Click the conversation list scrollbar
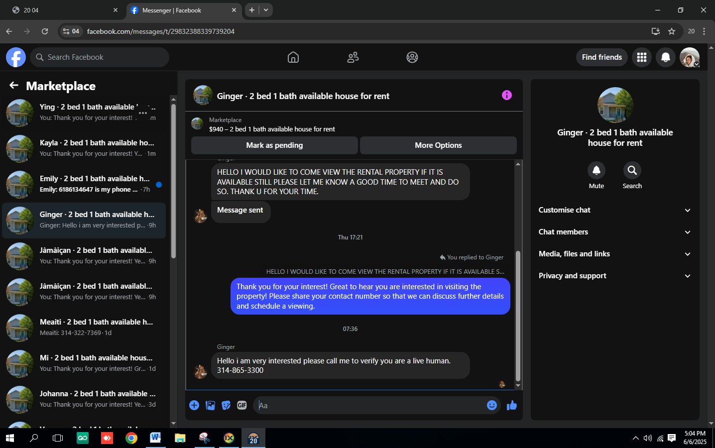Screen dimensions: 715x448 point(173,180)
